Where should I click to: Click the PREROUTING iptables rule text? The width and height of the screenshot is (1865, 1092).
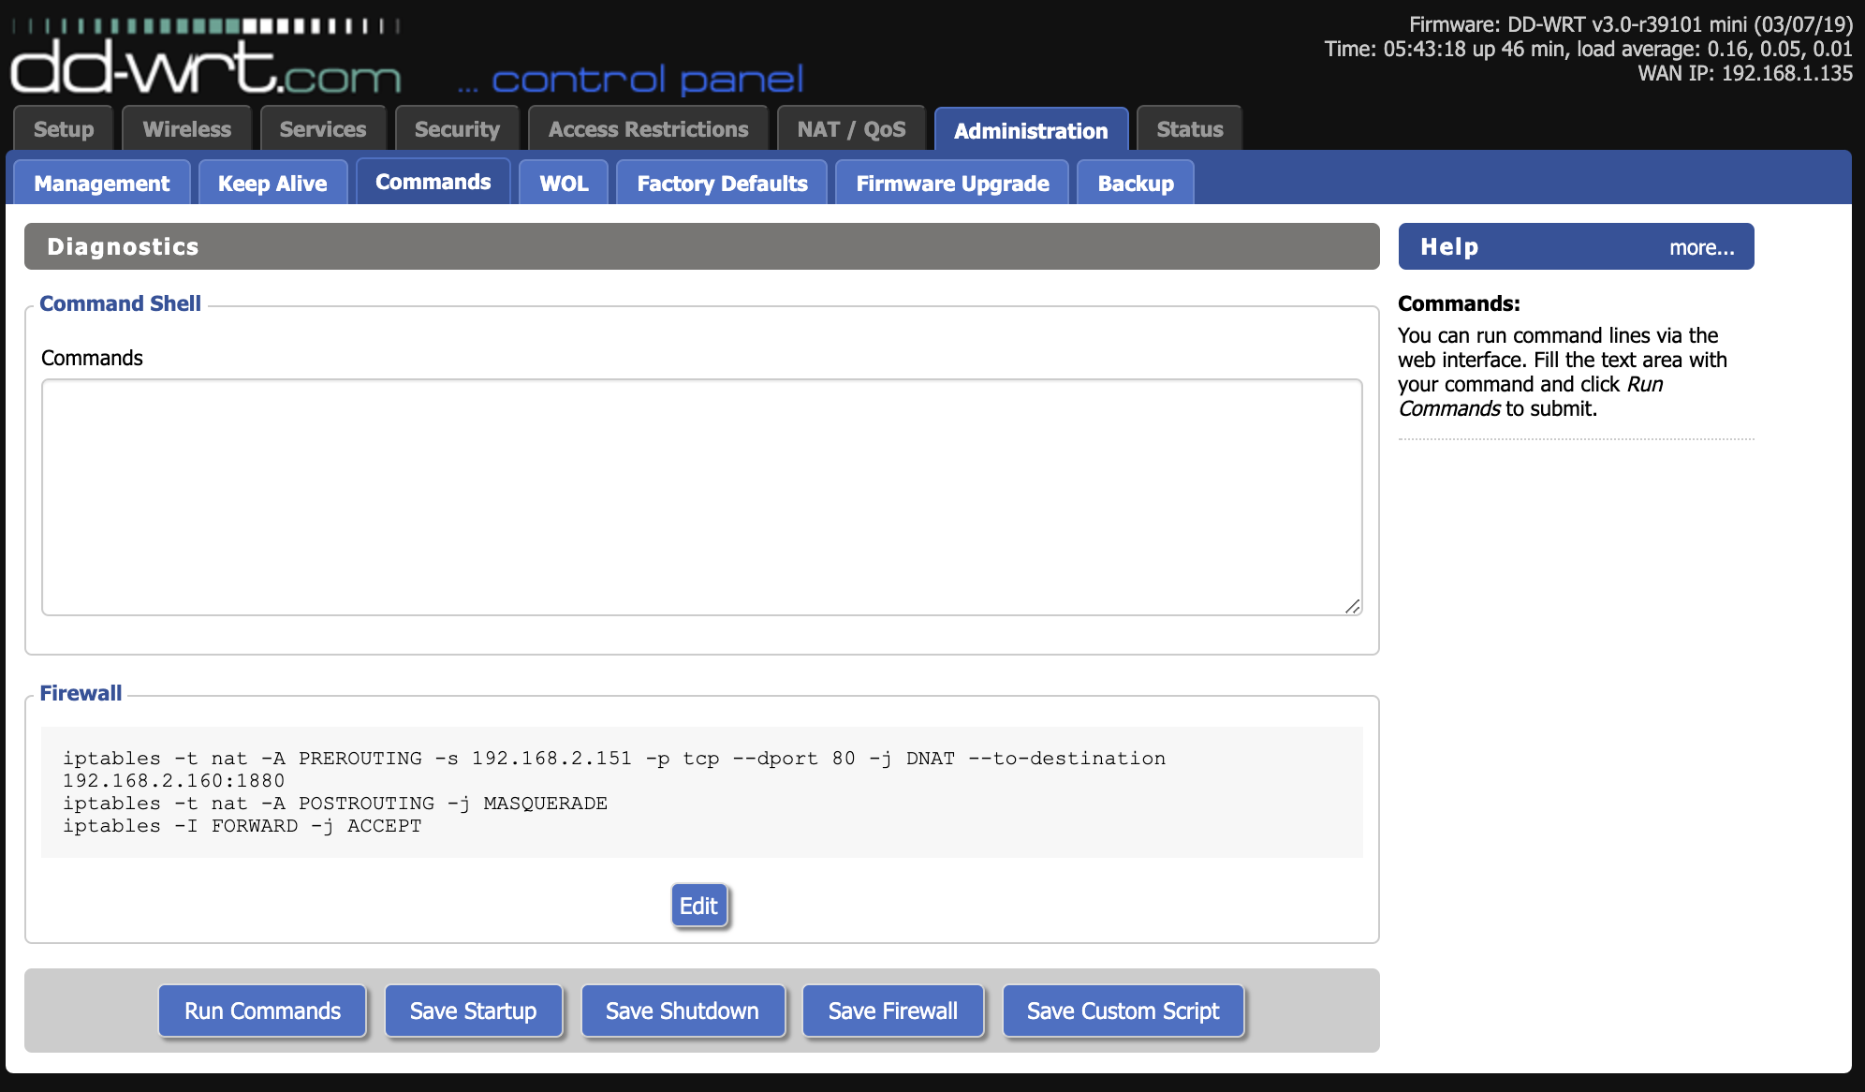(614, 769)
